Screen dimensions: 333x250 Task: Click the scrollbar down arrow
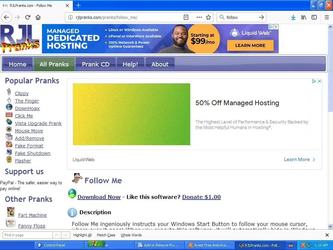coord(330,226)
